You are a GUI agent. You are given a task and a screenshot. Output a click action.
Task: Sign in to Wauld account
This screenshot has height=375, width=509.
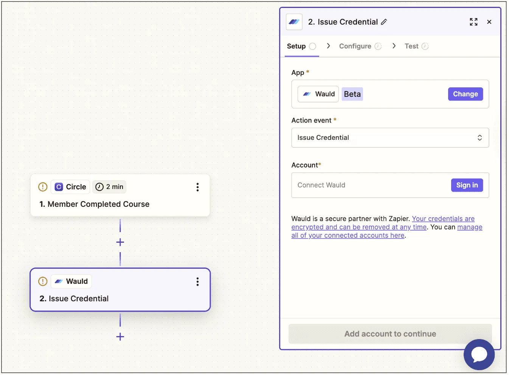tap(467, 185)
